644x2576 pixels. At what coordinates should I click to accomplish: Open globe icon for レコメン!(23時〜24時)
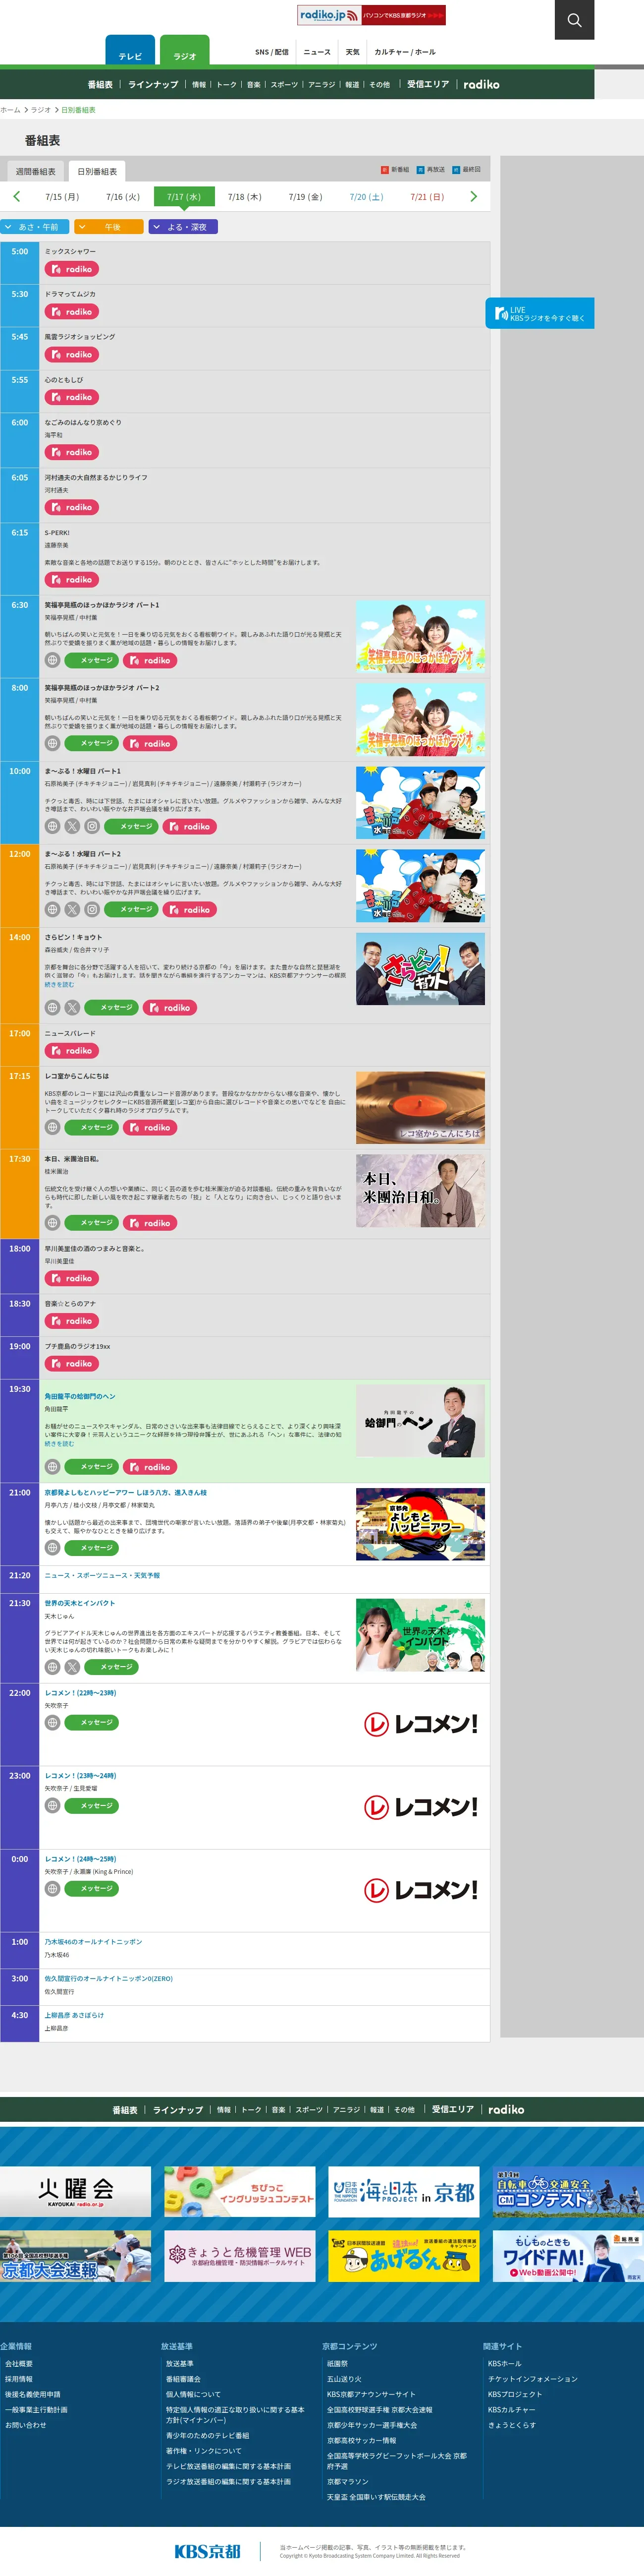click(52, 1805)
